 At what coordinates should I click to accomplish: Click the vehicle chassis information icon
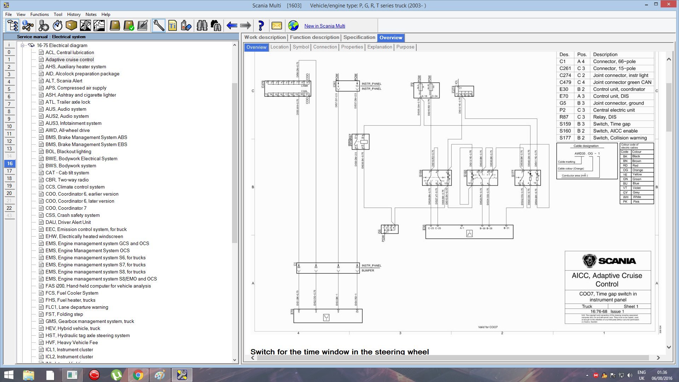pos(28,25)
